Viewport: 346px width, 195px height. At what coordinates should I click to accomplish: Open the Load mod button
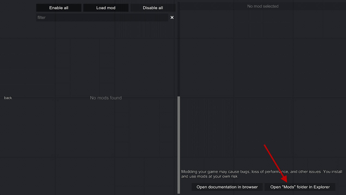coord(106,8)
